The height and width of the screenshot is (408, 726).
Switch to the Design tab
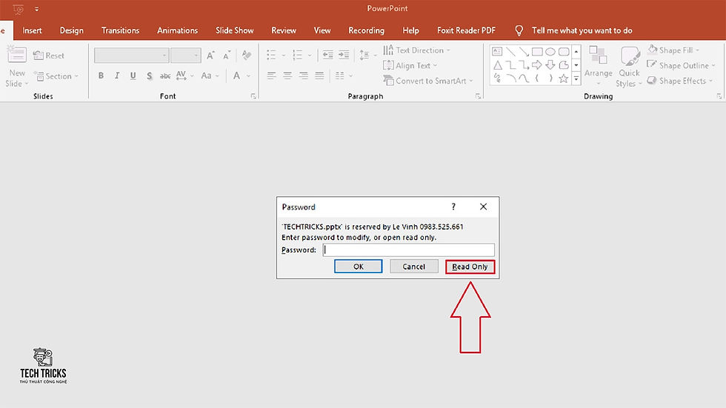click(x=72, y=30)
